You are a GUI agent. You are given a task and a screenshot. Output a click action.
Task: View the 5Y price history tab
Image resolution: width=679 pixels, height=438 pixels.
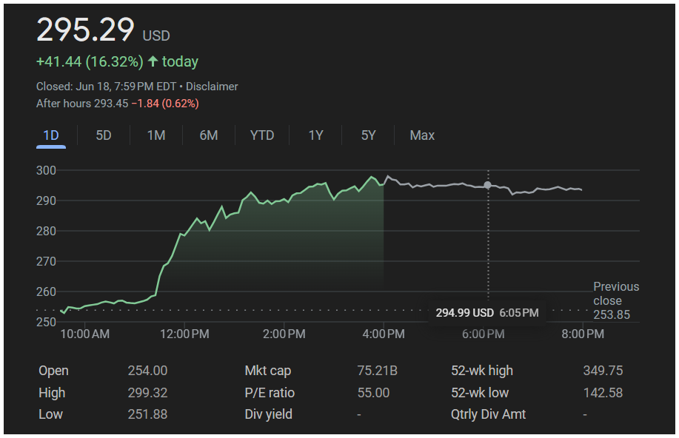(x=369, y=135)
